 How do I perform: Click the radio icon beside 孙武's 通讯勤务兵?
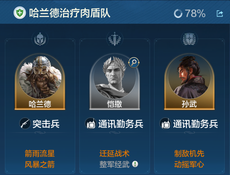point(165,123)
